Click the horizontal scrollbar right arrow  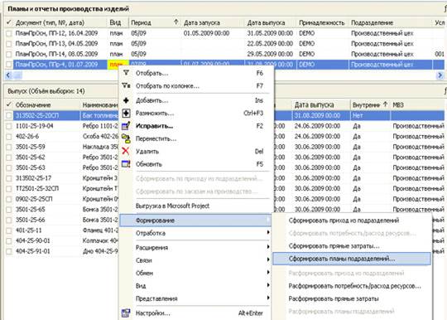pyautogui.click(x=440, y=75)
